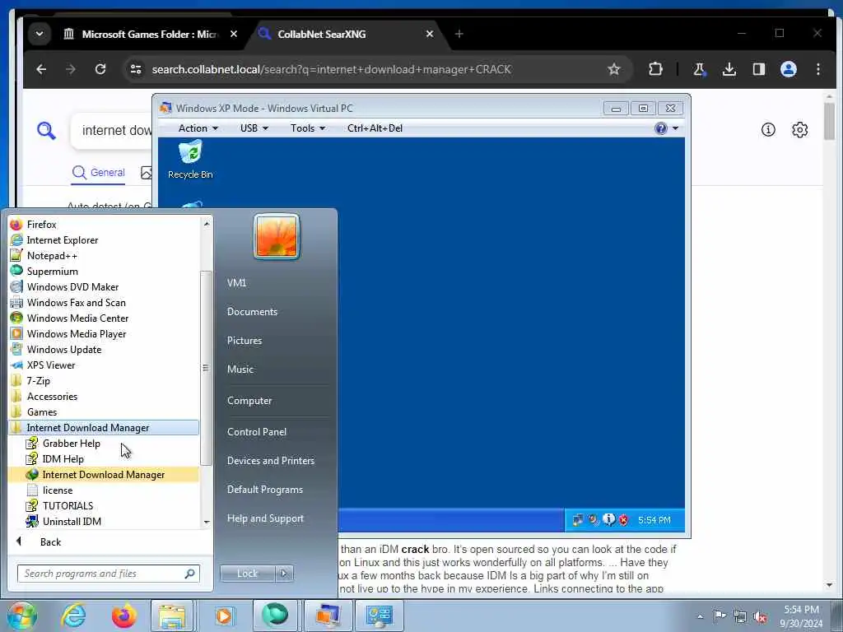Image resolution: width=843 pixels, height=632 pixels.
Task: Open the VM1 user folder
Action: pos(236,283)
